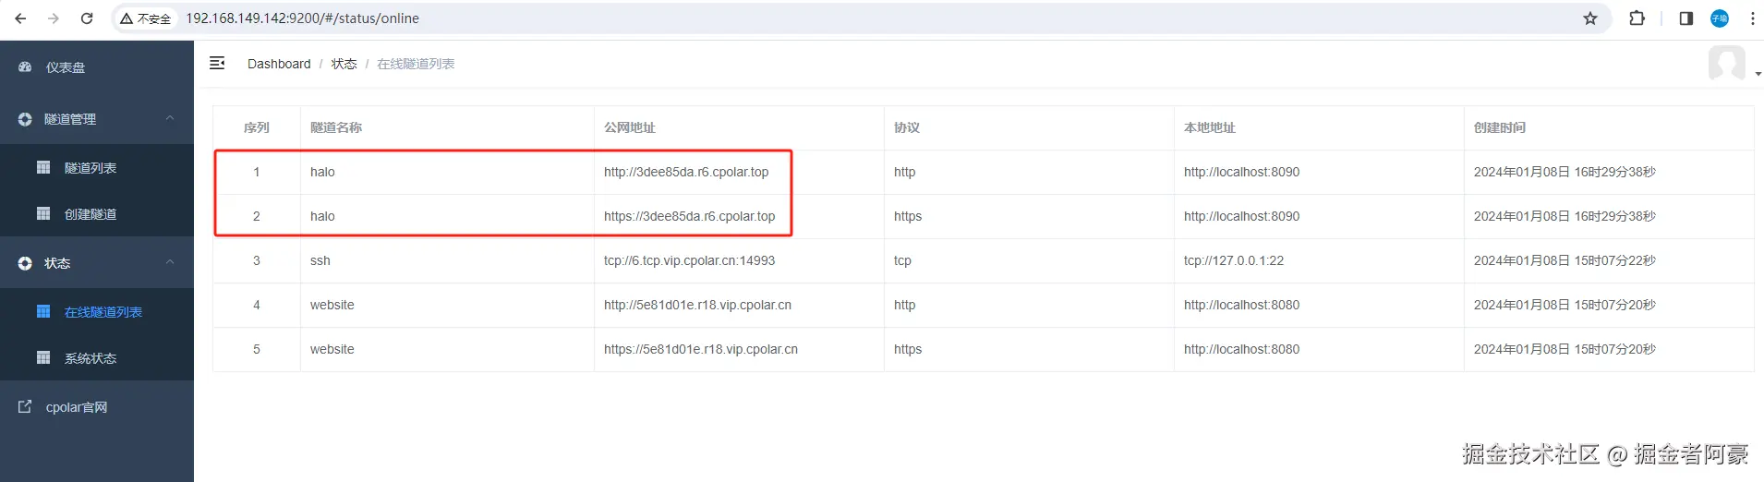The width and height of the screenshot is (1764, 482).
Task: Reload the page with refresh icon
Action: point(87,18)
